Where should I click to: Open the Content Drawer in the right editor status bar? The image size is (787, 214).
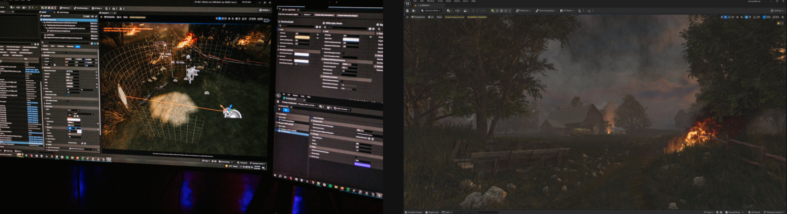click(x=413, y=212)
